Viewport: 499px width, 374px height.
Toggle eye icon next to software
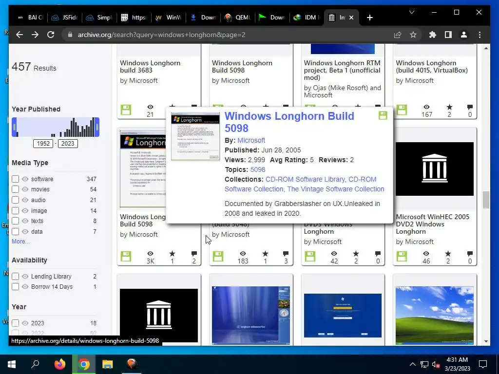click(x=25, y=179)
